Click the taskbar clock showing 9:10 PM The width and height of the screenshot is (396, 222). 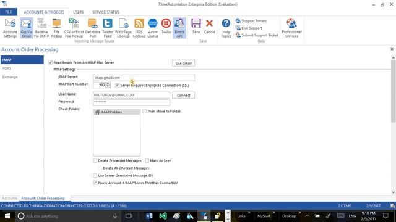click(369, 216)
